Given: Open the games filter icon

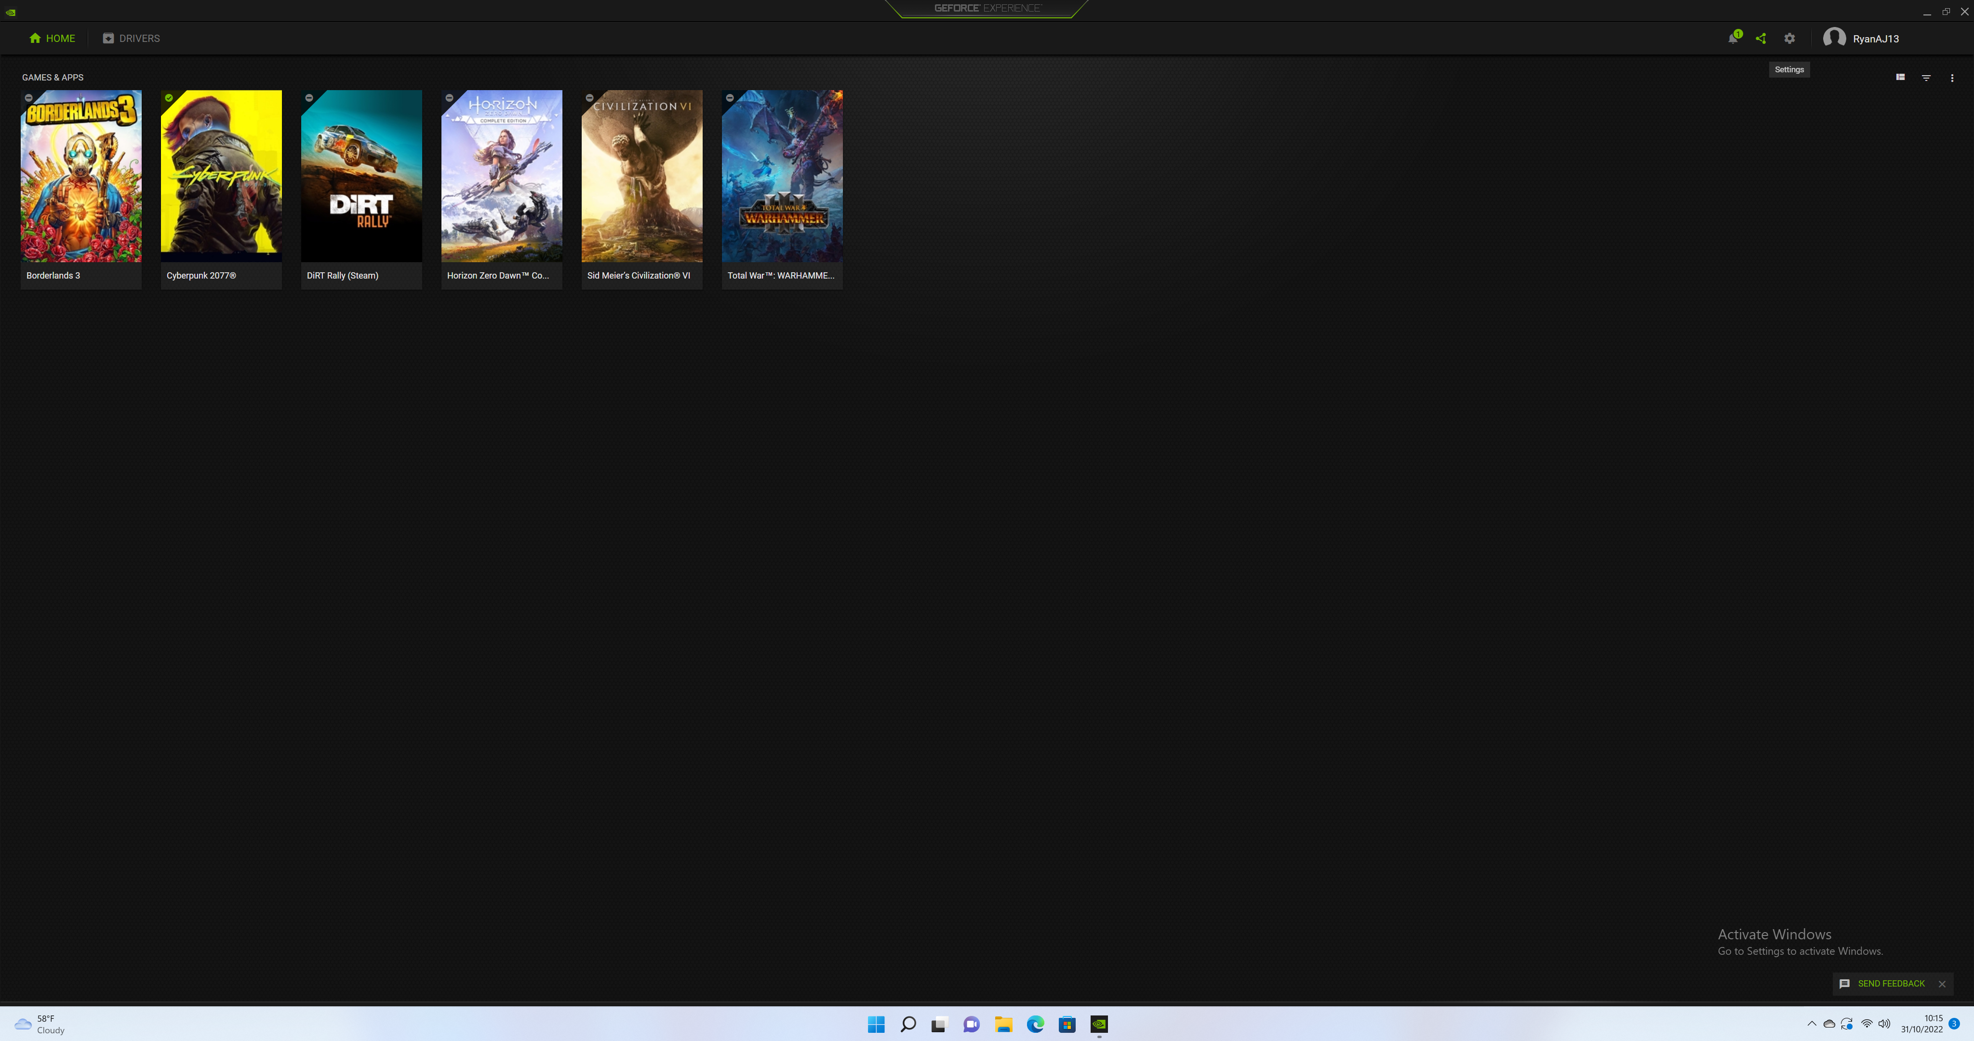Looking at the screenshot, I should (1926, 78).
